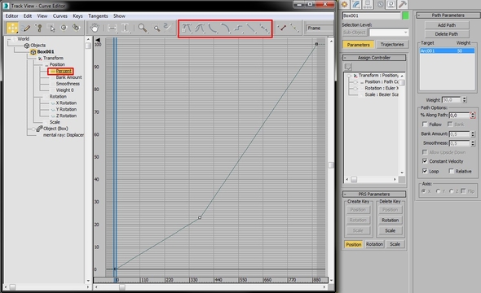Set tangents to Linear

[251, 28]
